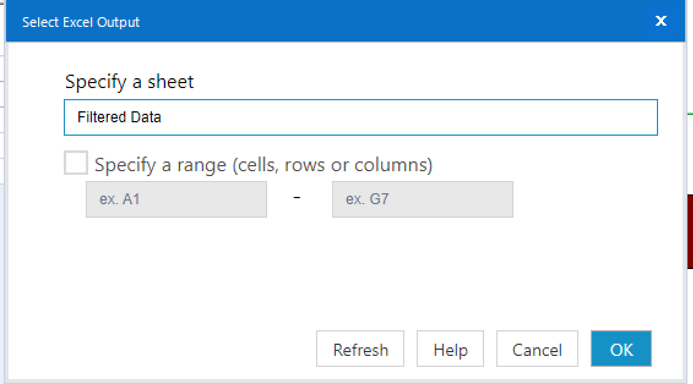Image resolution: width=693 pixels, height=384 pixels.
Task: Confirm the sheet selection with OK
Action: (x=621, y=349)
